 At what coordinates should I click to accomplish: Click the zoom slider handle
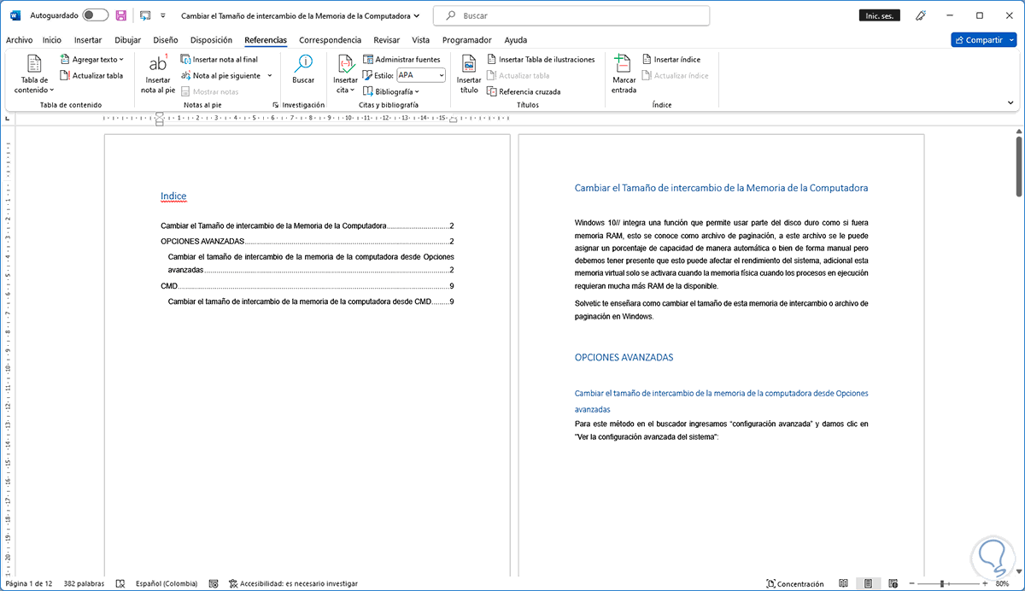(944, 583)
